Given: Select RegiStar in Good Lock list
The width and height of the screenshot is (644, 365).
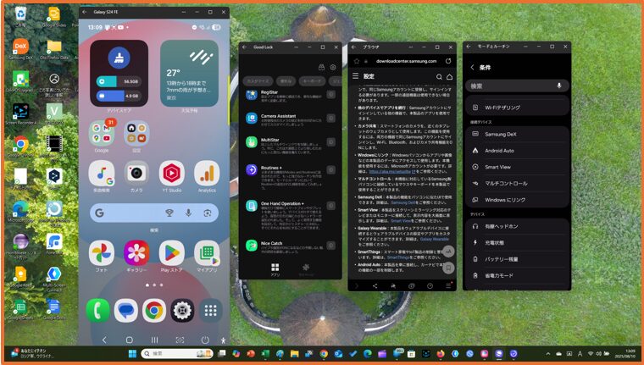Looking at the screenshot, I should (x=290, y=95).
